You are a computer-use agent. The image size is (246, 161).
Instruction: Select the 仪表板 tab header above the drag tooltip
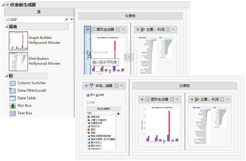pyautogui.click(x=130, y=16)
